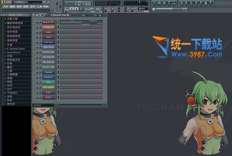This screenshot has width=232, height=156.
Task: Click the FL Studio fruit logo
Action: tap(2, 2)
